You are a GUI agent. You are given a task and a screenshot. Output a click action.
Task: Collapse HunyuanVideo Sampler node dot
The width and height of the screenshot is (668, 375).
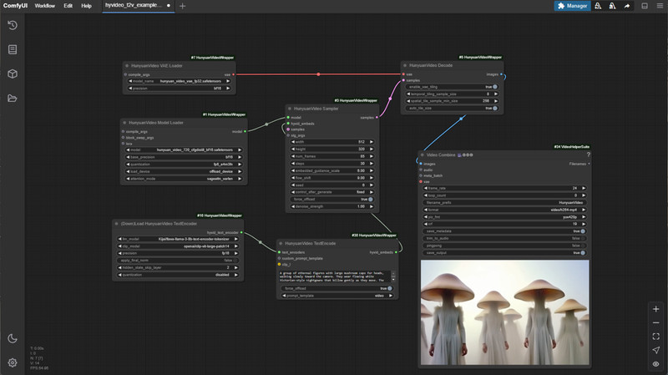[x=290, y=109]
